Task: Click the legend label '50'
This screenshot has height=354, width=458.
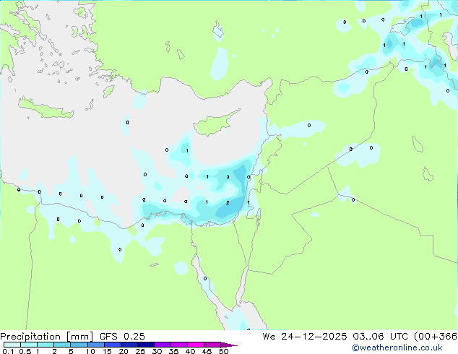Action: coord(223,351)
